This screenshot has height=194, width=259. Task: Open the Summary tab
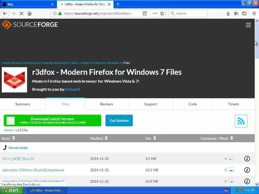click(x=23, y=104)
